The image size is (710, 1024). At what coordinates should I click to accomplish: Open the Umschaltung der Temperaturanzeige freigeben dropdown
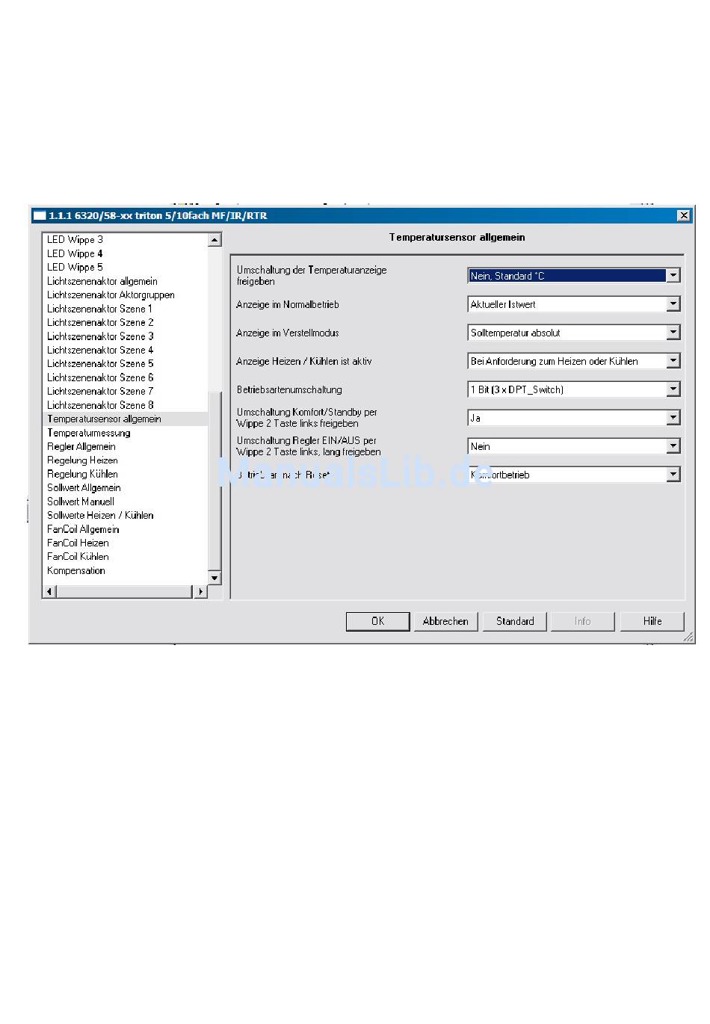[574, 276]
